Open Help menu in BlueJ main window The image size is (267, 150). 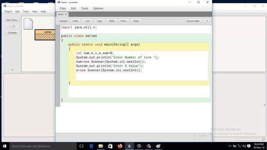point(43,12)
